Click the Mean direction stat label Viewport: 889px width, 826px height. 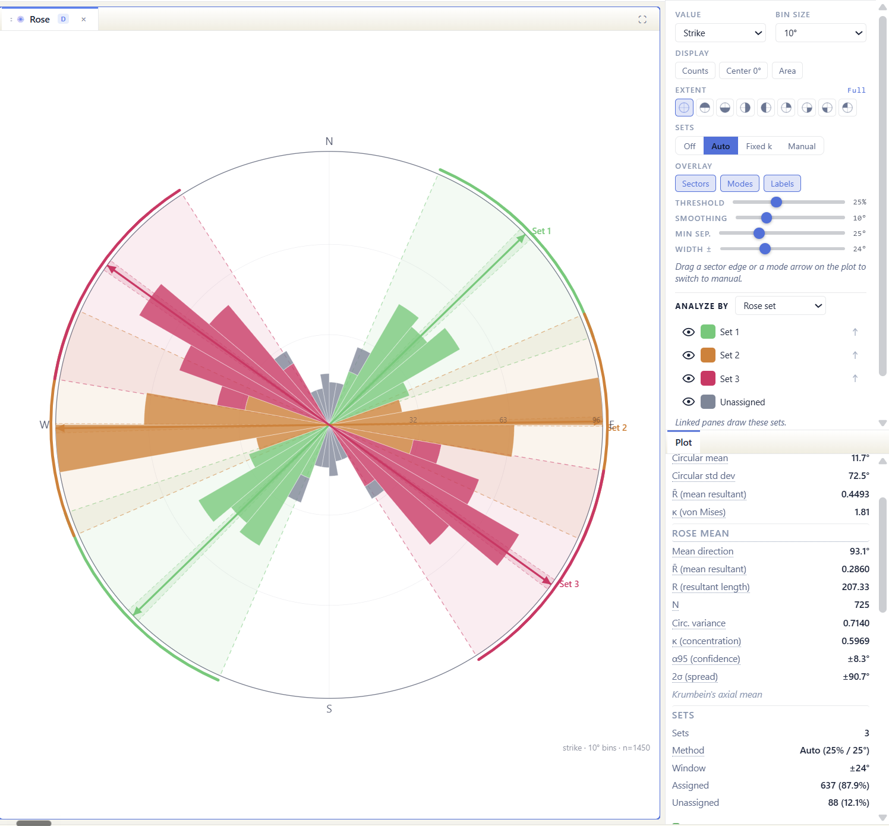pos(702,551)
